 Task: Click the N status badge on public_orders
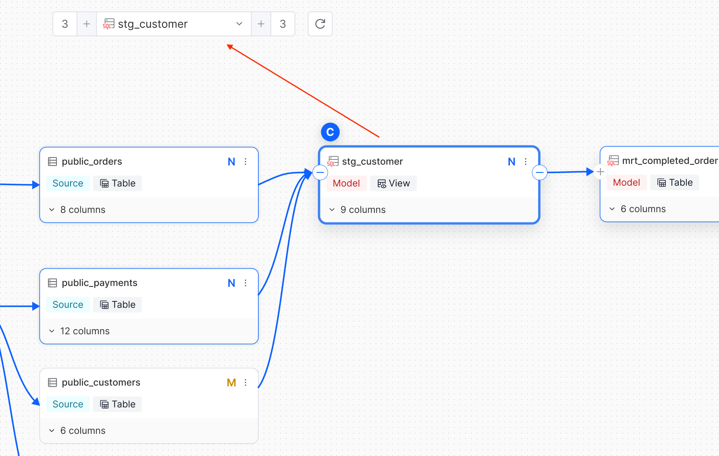(x=231, y=162)
